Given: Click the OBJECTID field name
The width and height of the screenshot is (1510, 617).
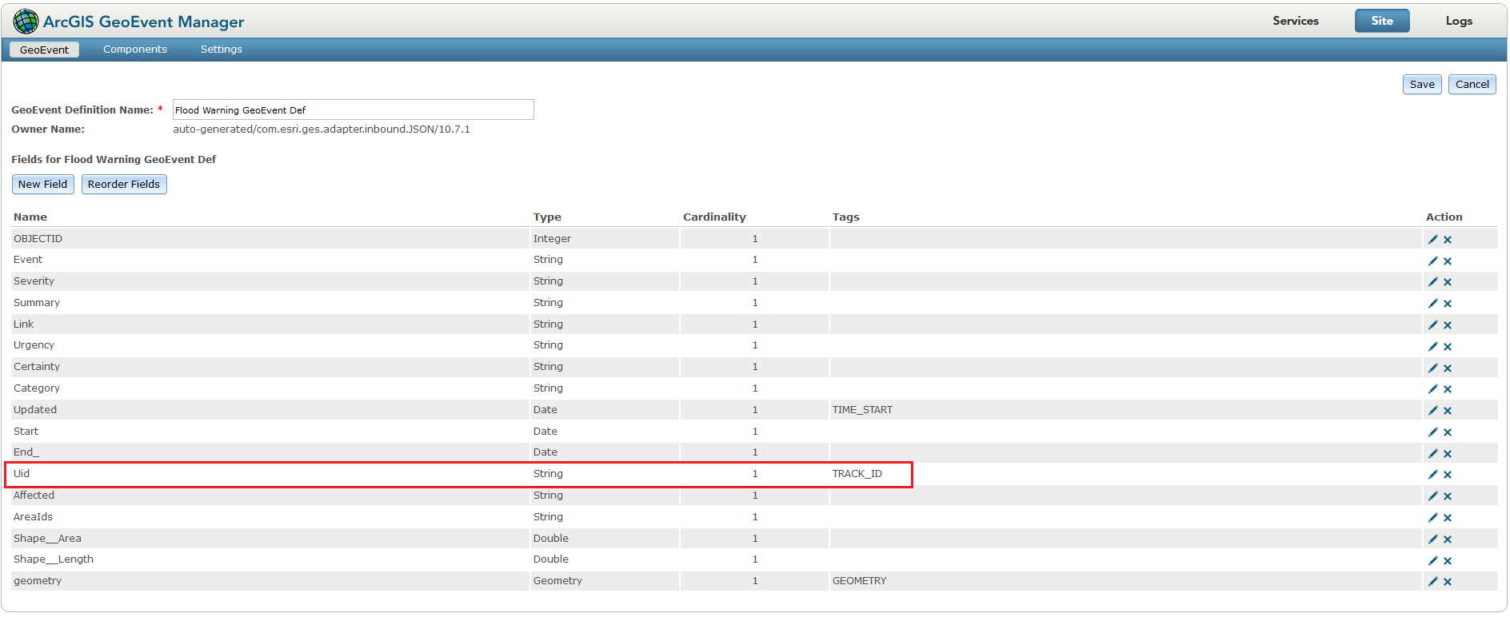Looking at the screenshot, I should 38,239.
